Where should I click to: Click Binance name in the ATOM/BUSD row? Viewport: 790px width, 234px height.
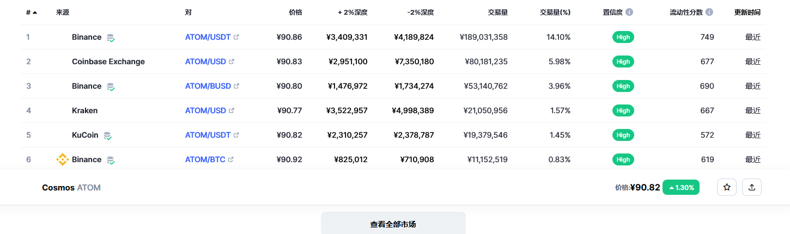click(x=87, y=86)
